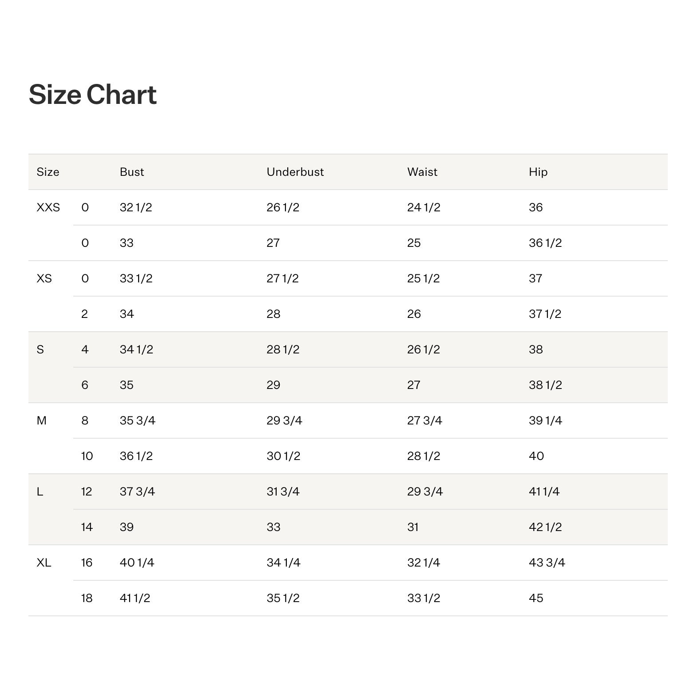The image size is (674, 674).
Task: Click the M size label
Action: [42, 420]
